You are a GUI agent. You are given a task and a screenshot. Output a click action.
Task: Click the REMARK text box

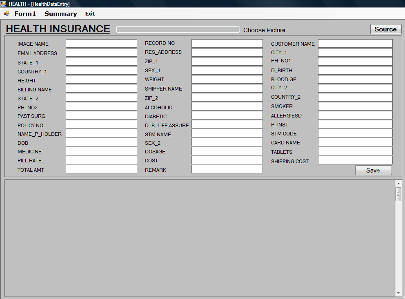coord(227,169)
